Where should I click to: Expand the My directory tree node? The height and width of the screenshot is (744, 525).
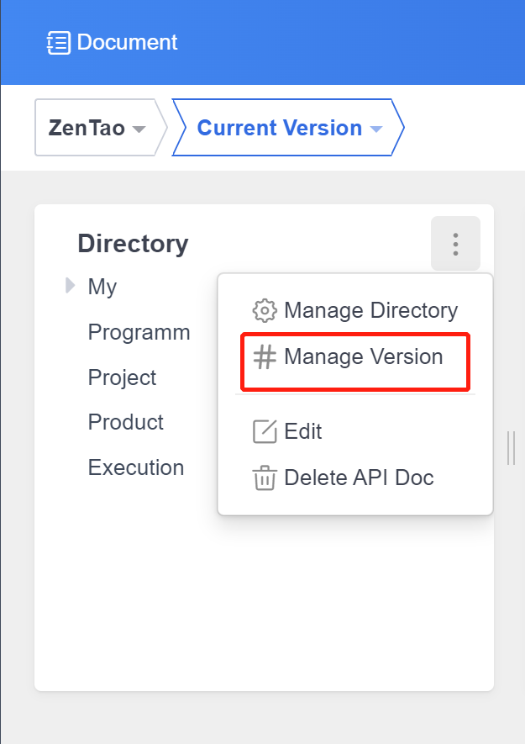coord(71,287)
